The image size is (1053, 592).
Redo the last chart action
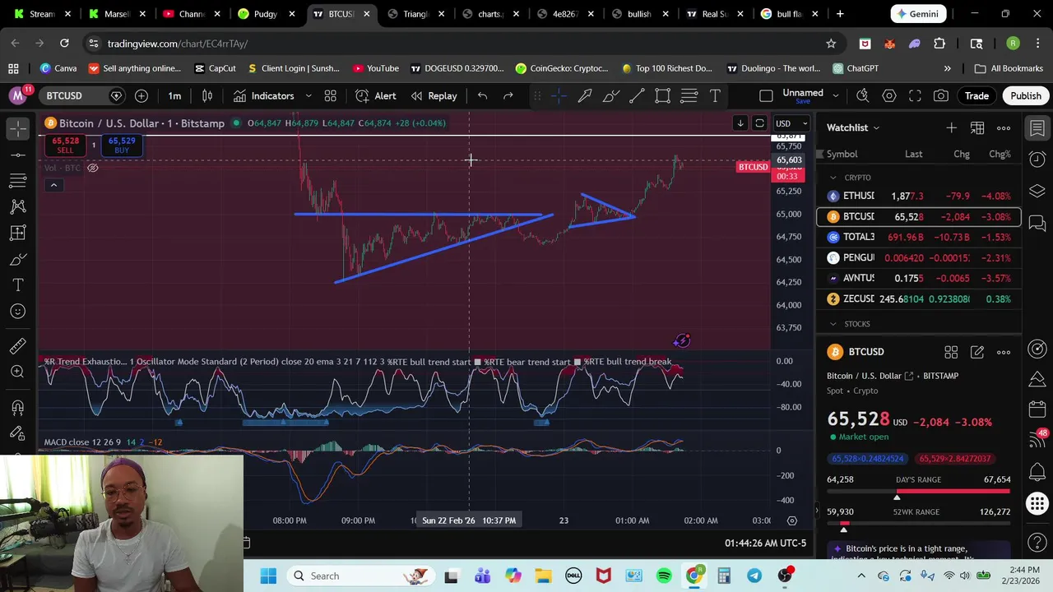[508, 96]
